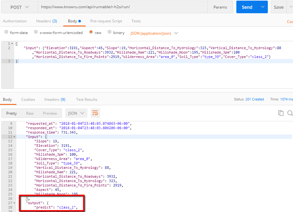This screenshot has height=212, width=293.
Task: Select the raw body radio option
Action: pyautogui.click(x=91, y=32)
